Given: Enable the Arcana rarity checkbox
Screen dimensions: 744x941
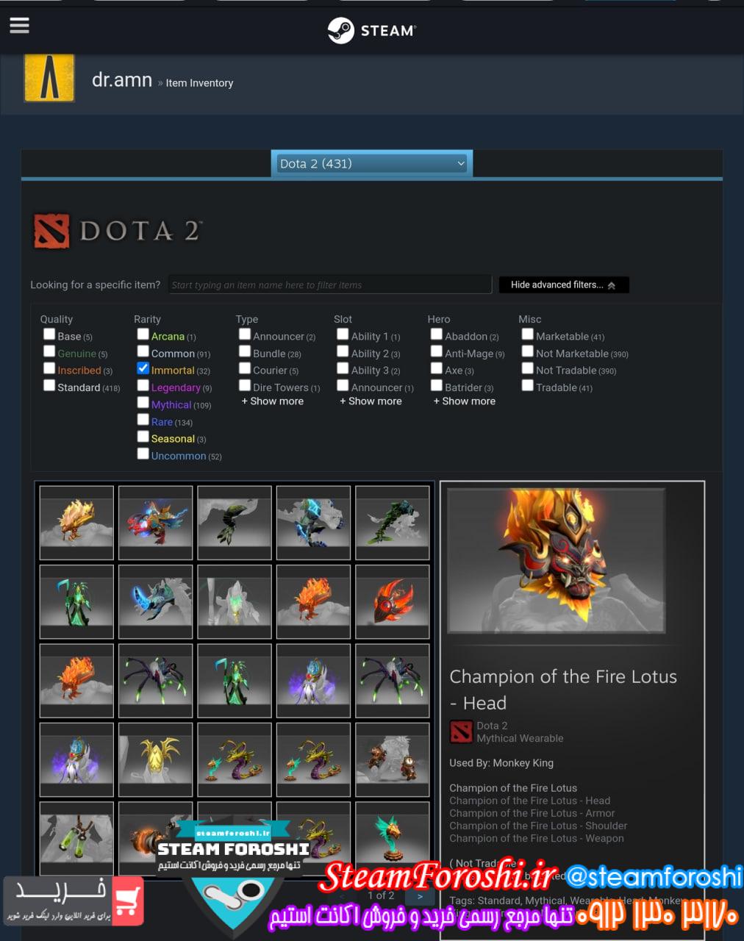Looking at the screenshot, I should (x=143, y=334).
